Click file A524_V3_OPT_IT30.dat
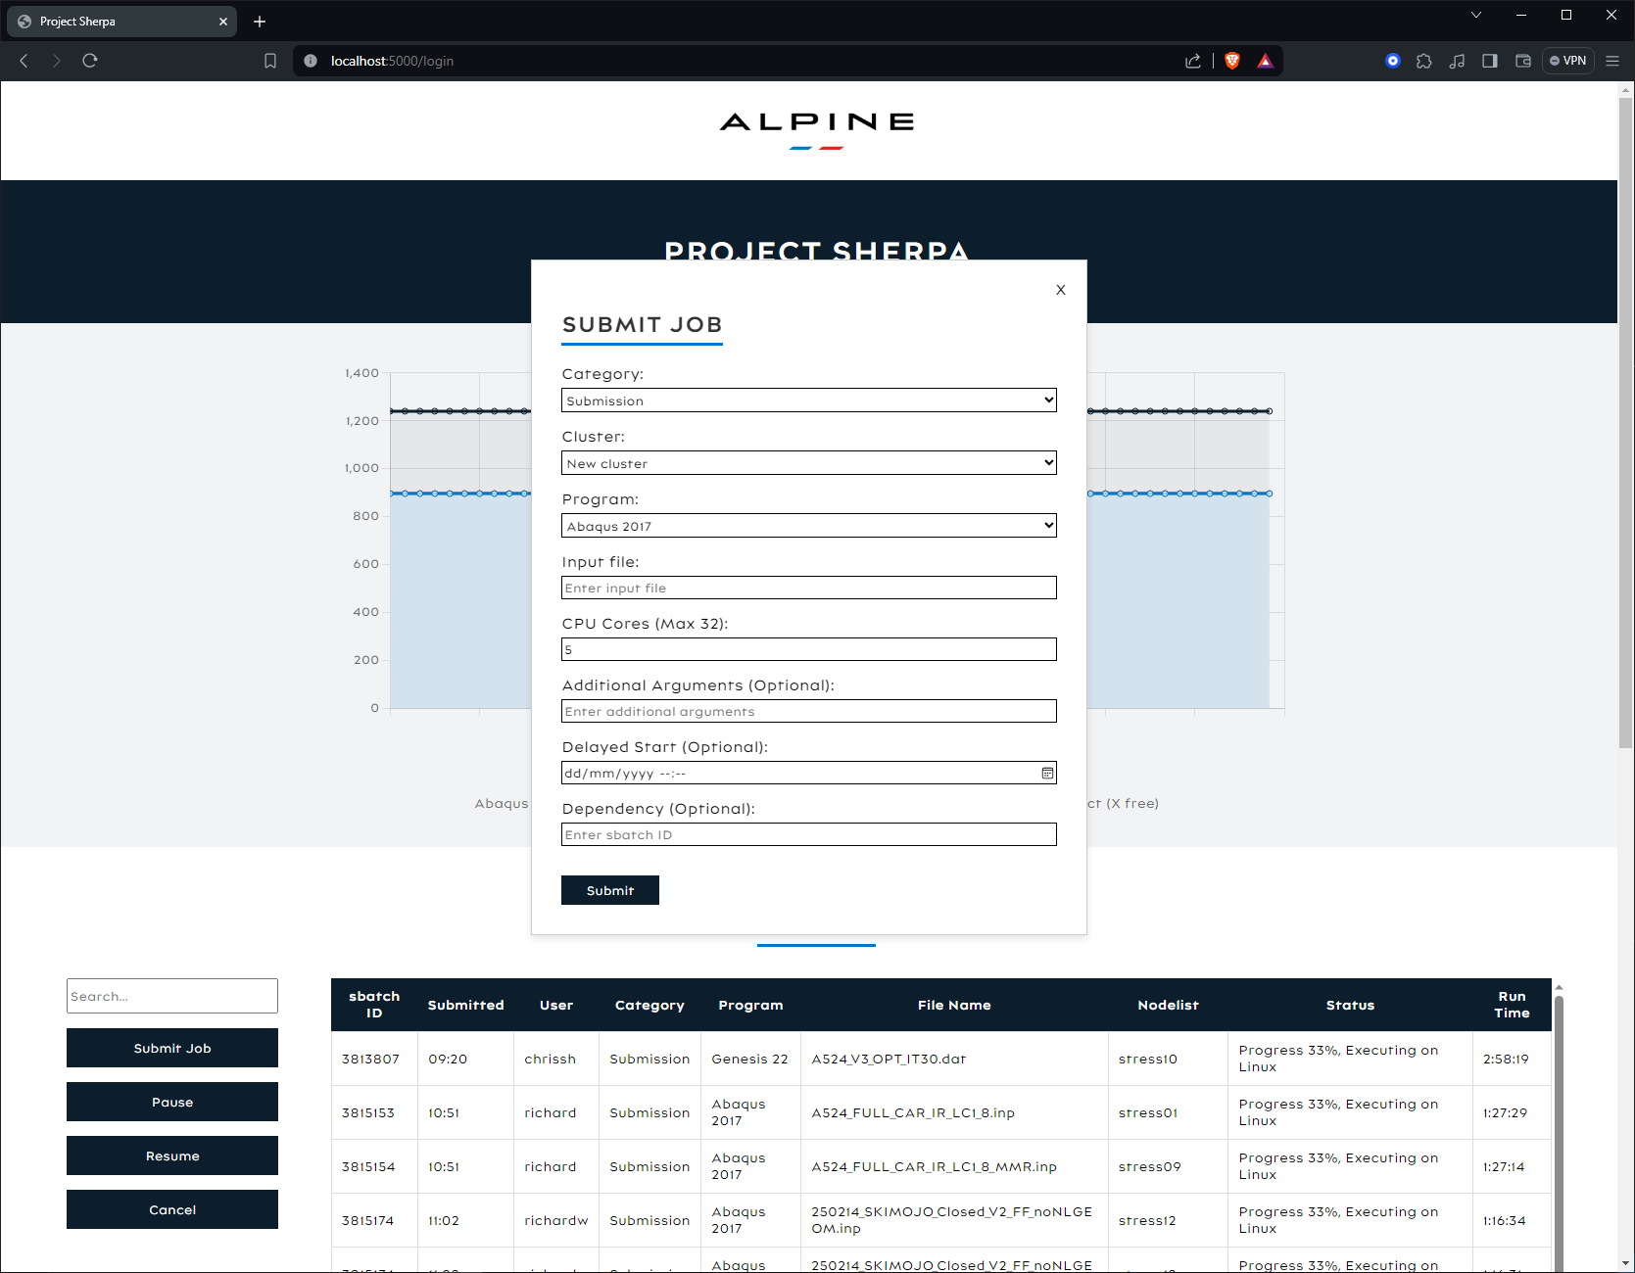The width and height of the screenshot is (1635, 1273). point(889,1059)
